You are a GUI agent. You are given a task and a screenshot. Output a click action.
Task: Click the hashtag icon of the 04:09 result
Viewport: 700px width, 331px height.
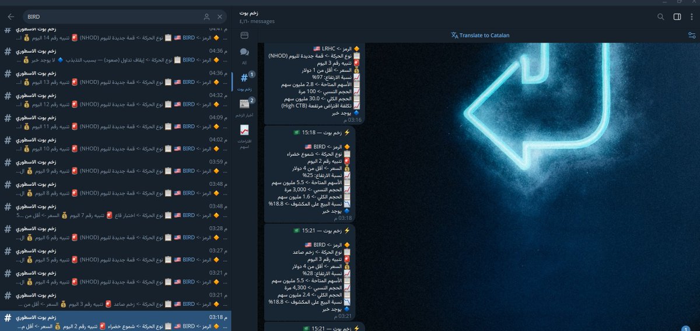[8, 118]
